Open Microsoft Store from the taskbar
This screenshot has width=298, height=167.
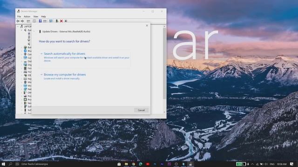[119, 164]
